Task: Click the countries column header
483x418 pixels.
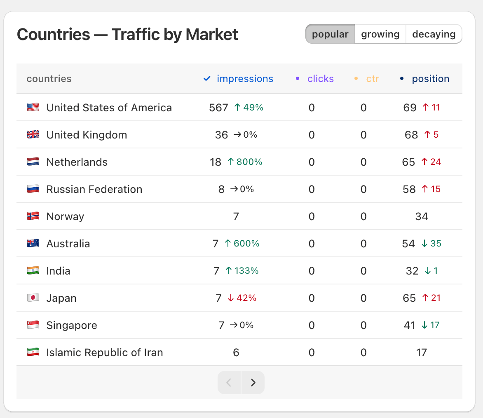Action: [x=49, y=78]
